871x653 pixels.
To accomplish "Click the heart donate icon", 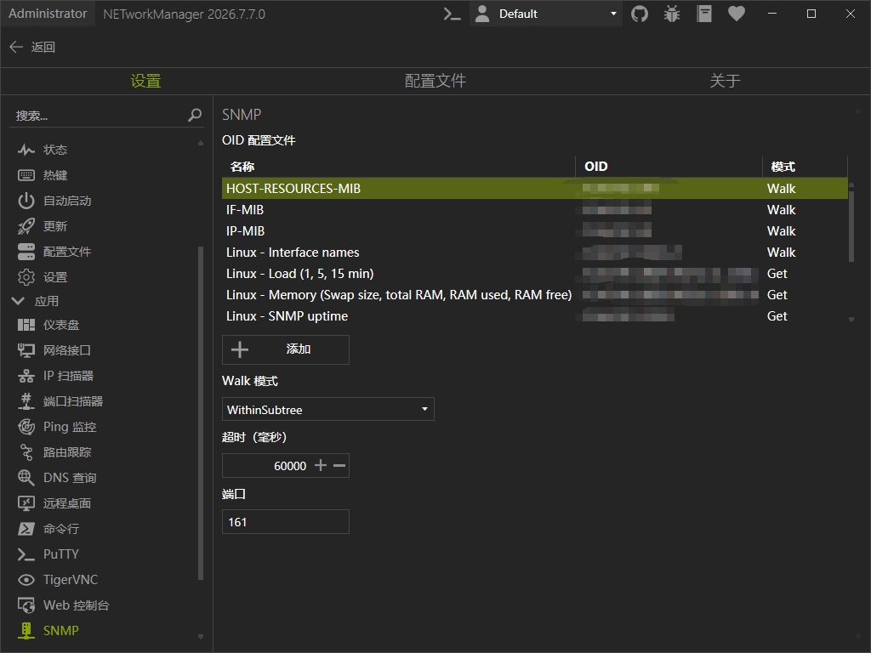I will click(x=737, y=14).
